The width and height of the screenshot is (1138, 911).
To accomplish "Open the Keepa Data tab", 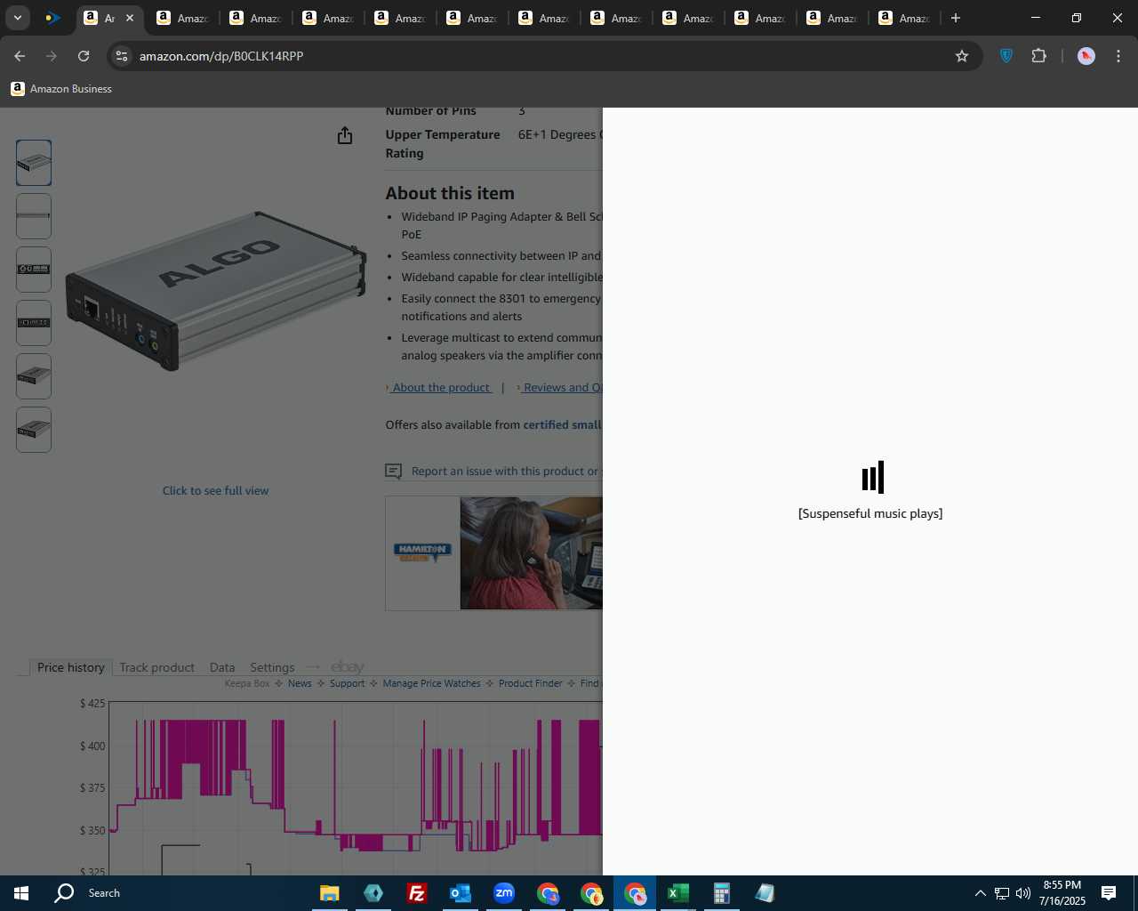I will (222, 667).
